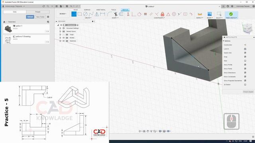The height and width of the screenshot is (143, 255).
Task: Open the Constraints menu dropdown
Action: point(159,18)
